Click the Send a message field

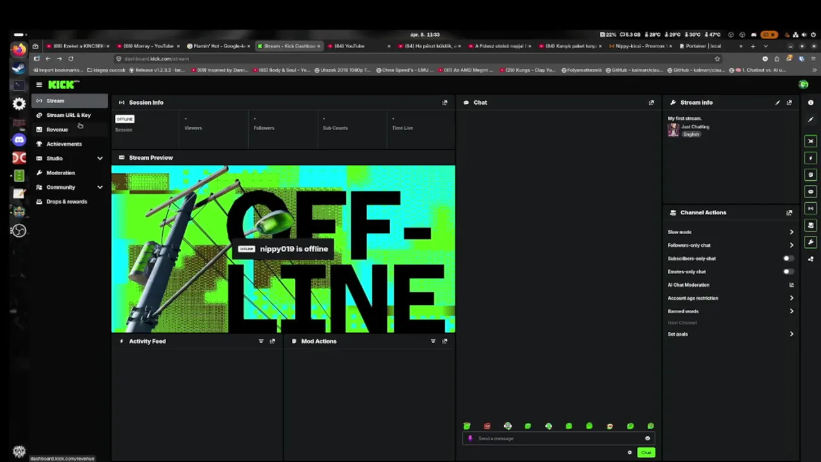[558, 439]
